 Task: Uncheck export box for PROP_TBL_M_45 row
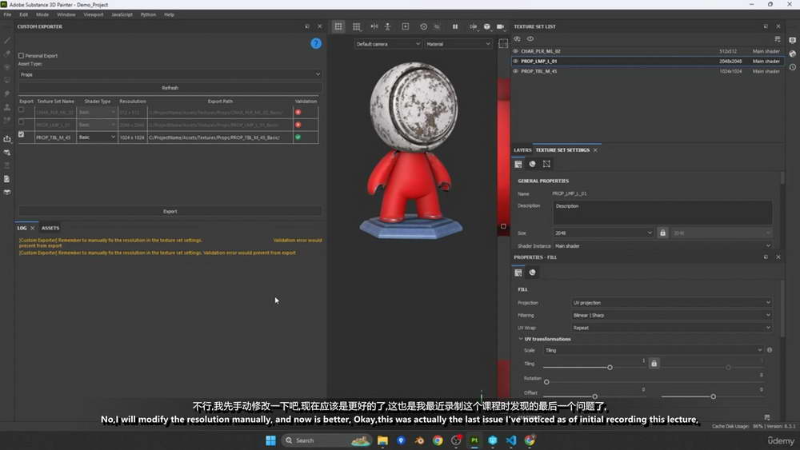(21, 134)
